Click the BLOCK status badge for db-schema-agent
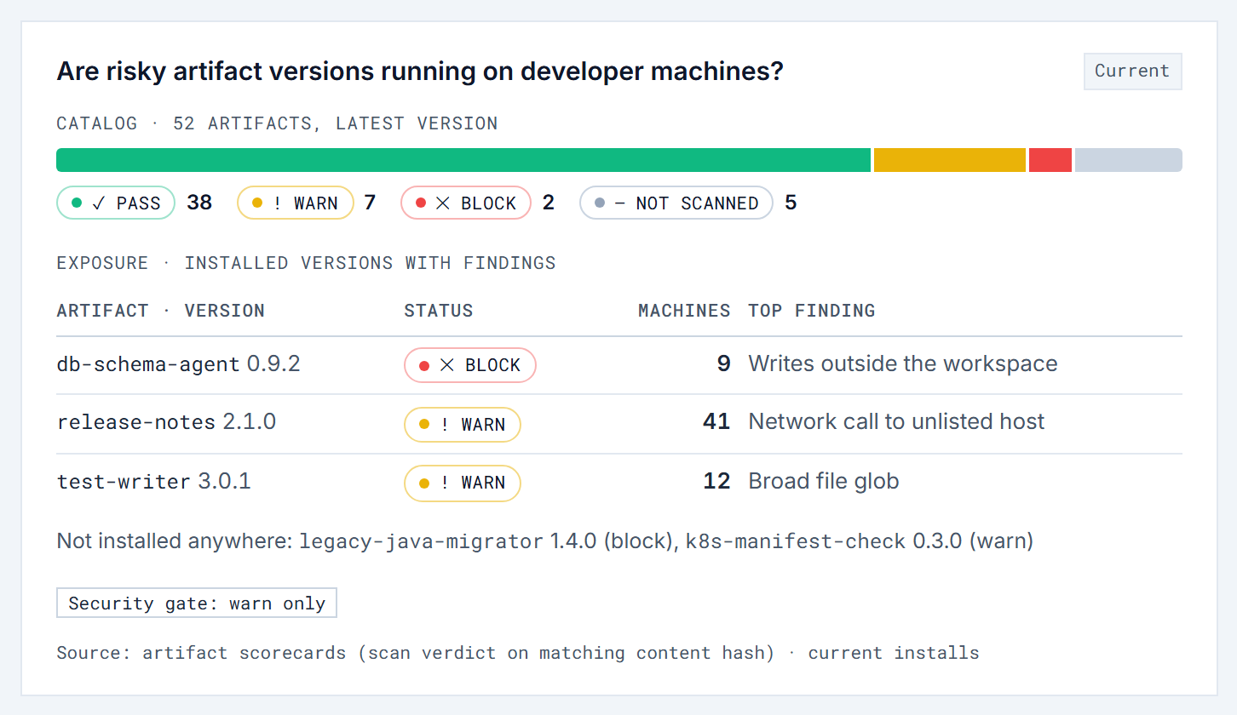This screenshot has width=1237, height=715. click(x=470, y=365)
